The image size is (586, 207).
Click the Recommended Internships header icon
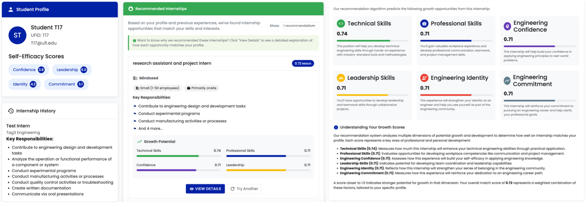coord(131,9)
